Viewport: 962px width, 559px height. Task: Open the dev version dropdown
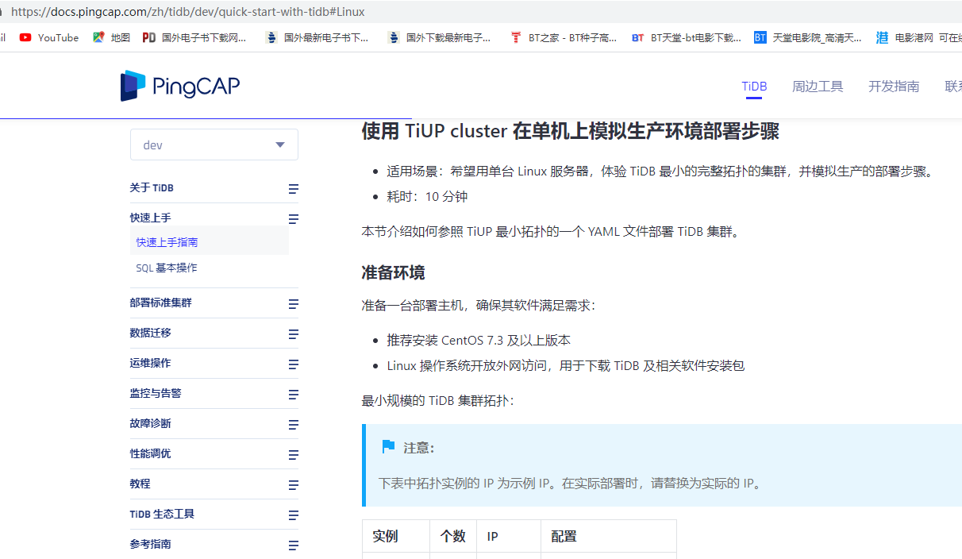214,145
